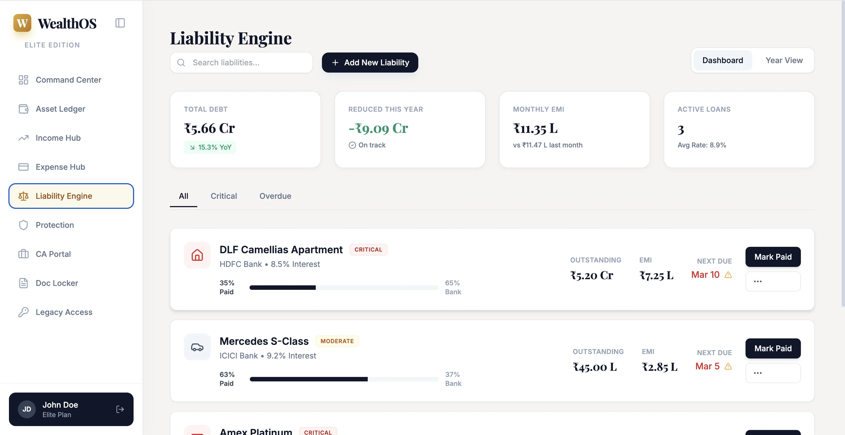Log out using the sign-out icon

[120, 409]
